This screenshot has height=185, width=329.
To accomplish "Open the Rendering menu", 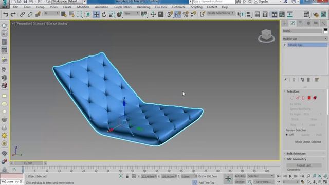I will 143,7.
